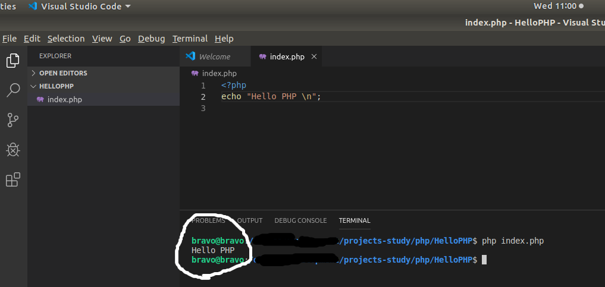Open the View menu
Viewport: 605px width, 287px height.
click(x=102, y=39)
